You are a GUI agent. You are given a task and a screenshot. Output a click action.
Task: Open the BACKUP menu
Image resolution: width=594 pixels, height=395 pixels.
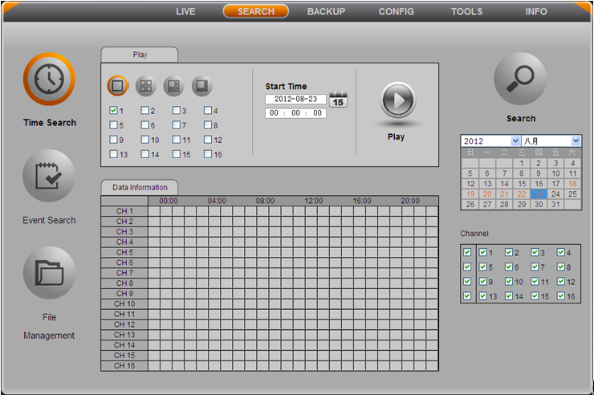pyautogui.click(x=326, y=11)
